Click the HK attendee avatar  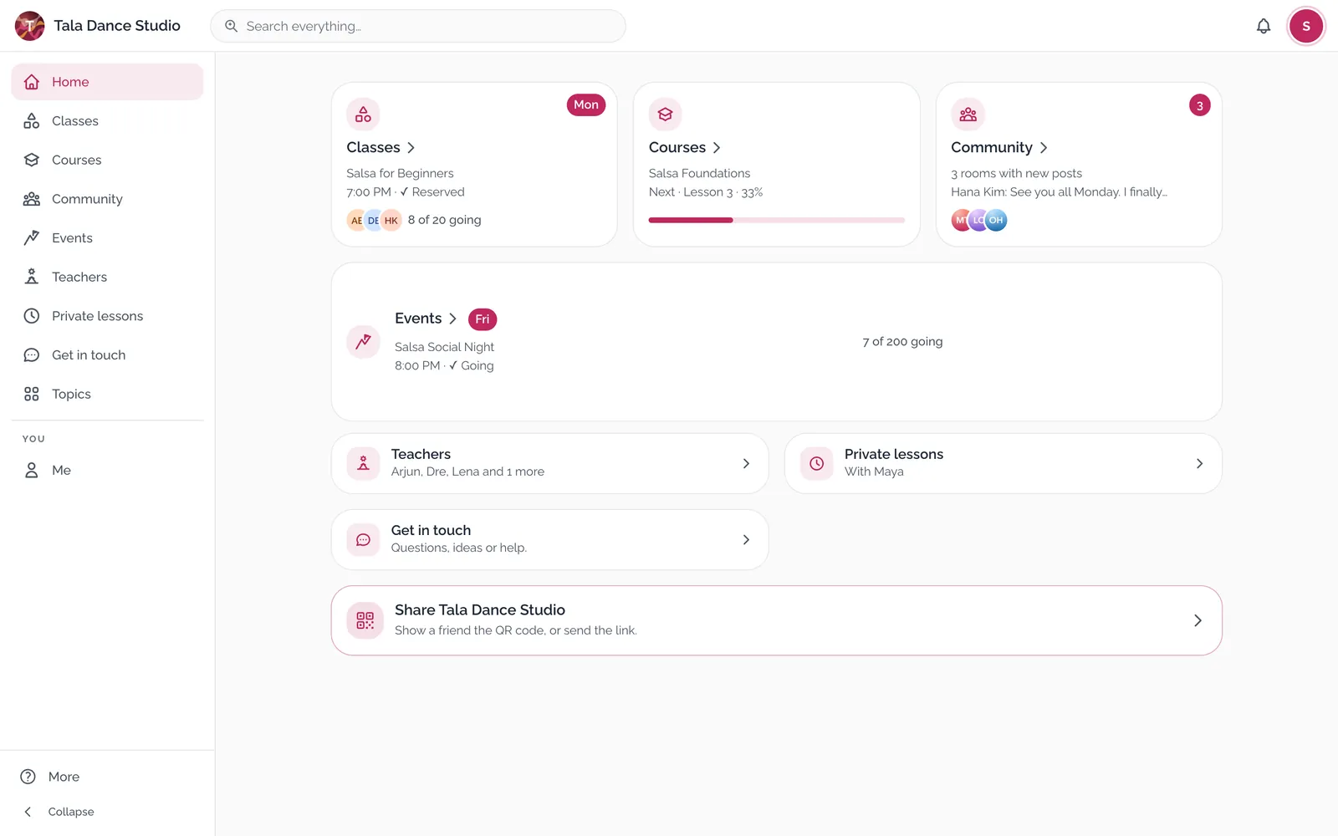(391, 221)
